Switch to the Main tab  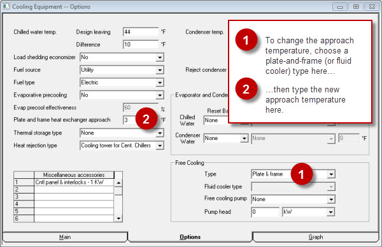[x=65, y=237]
